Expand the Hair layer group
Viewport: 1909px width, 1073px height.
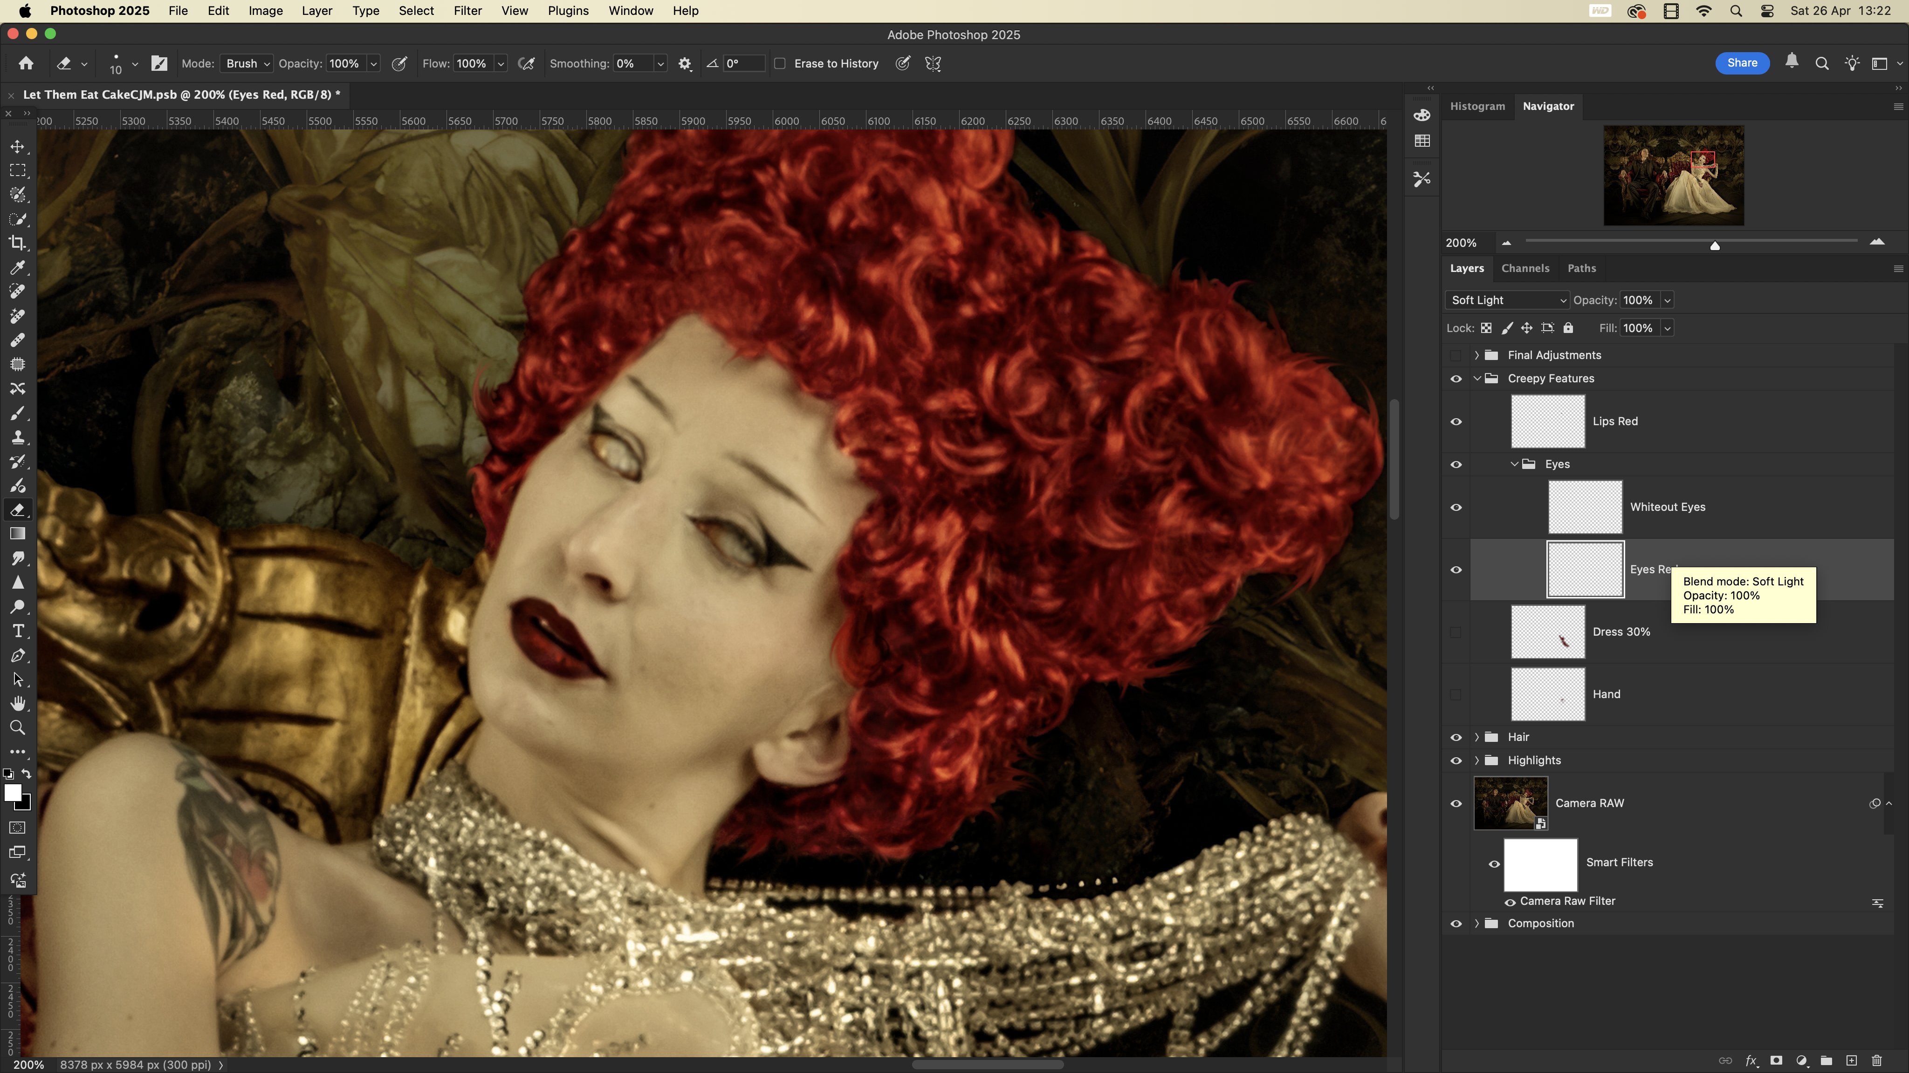click(1476, 737)
